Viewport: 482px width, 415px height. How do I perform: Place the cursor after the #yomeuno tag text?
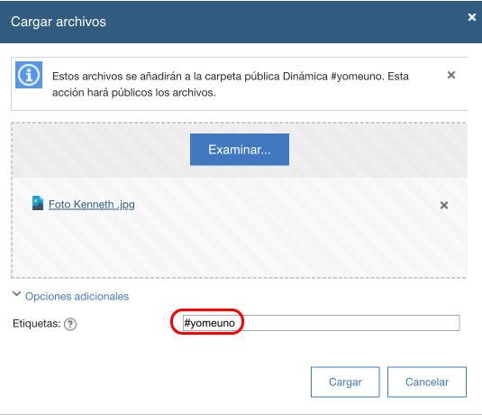pos(236,323)
